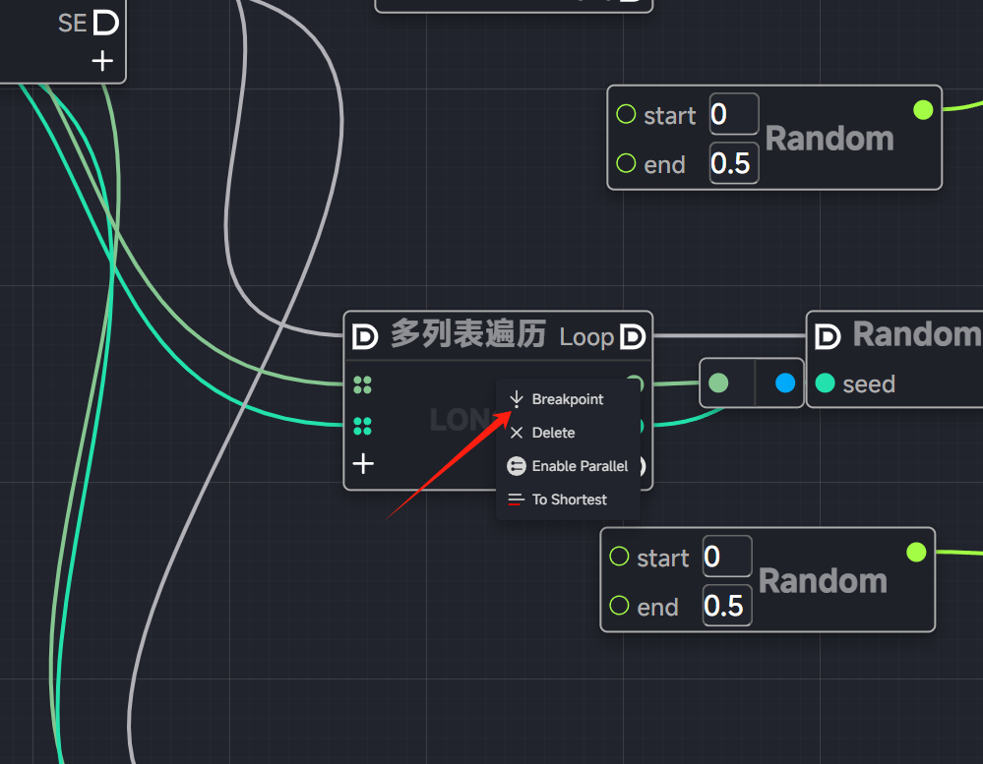Click the teal seed input port
The width and height of the screenshot is (983, 764).
tap(825, 383)
